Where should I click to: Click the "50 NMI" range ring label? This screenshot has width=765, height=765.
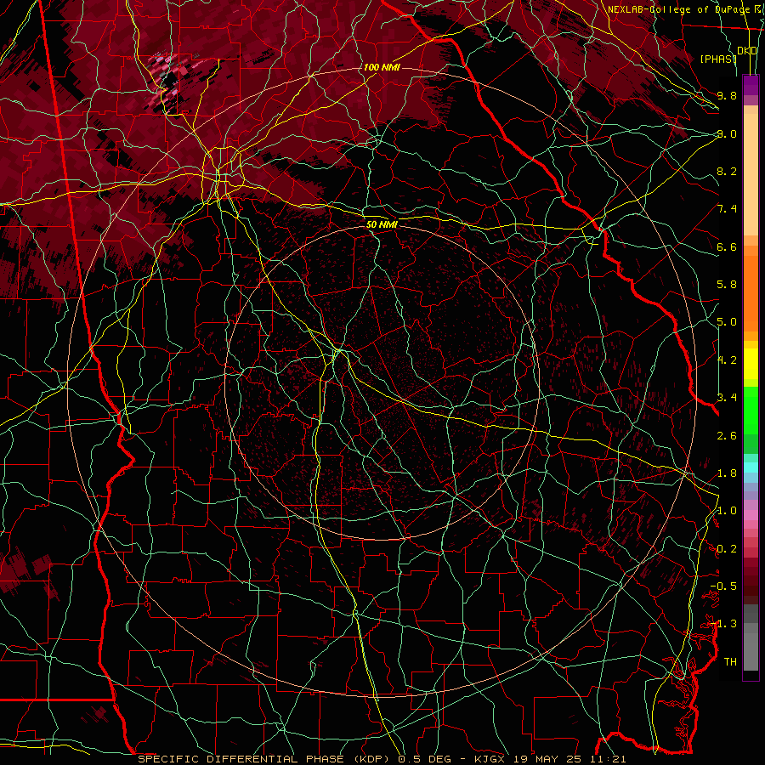[382, 224]
